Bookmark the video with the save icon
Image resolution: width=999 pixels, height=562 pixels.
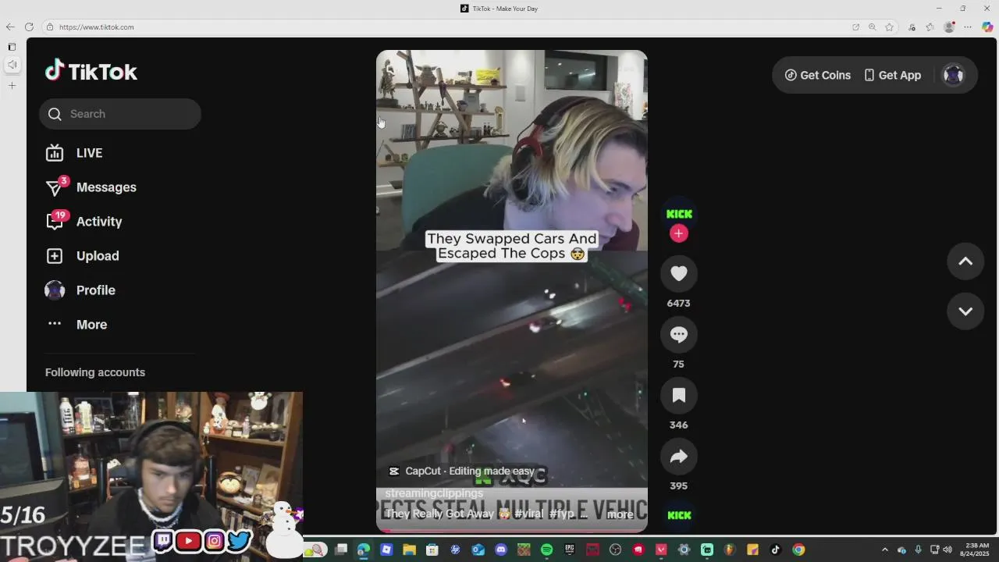point(679,395)
